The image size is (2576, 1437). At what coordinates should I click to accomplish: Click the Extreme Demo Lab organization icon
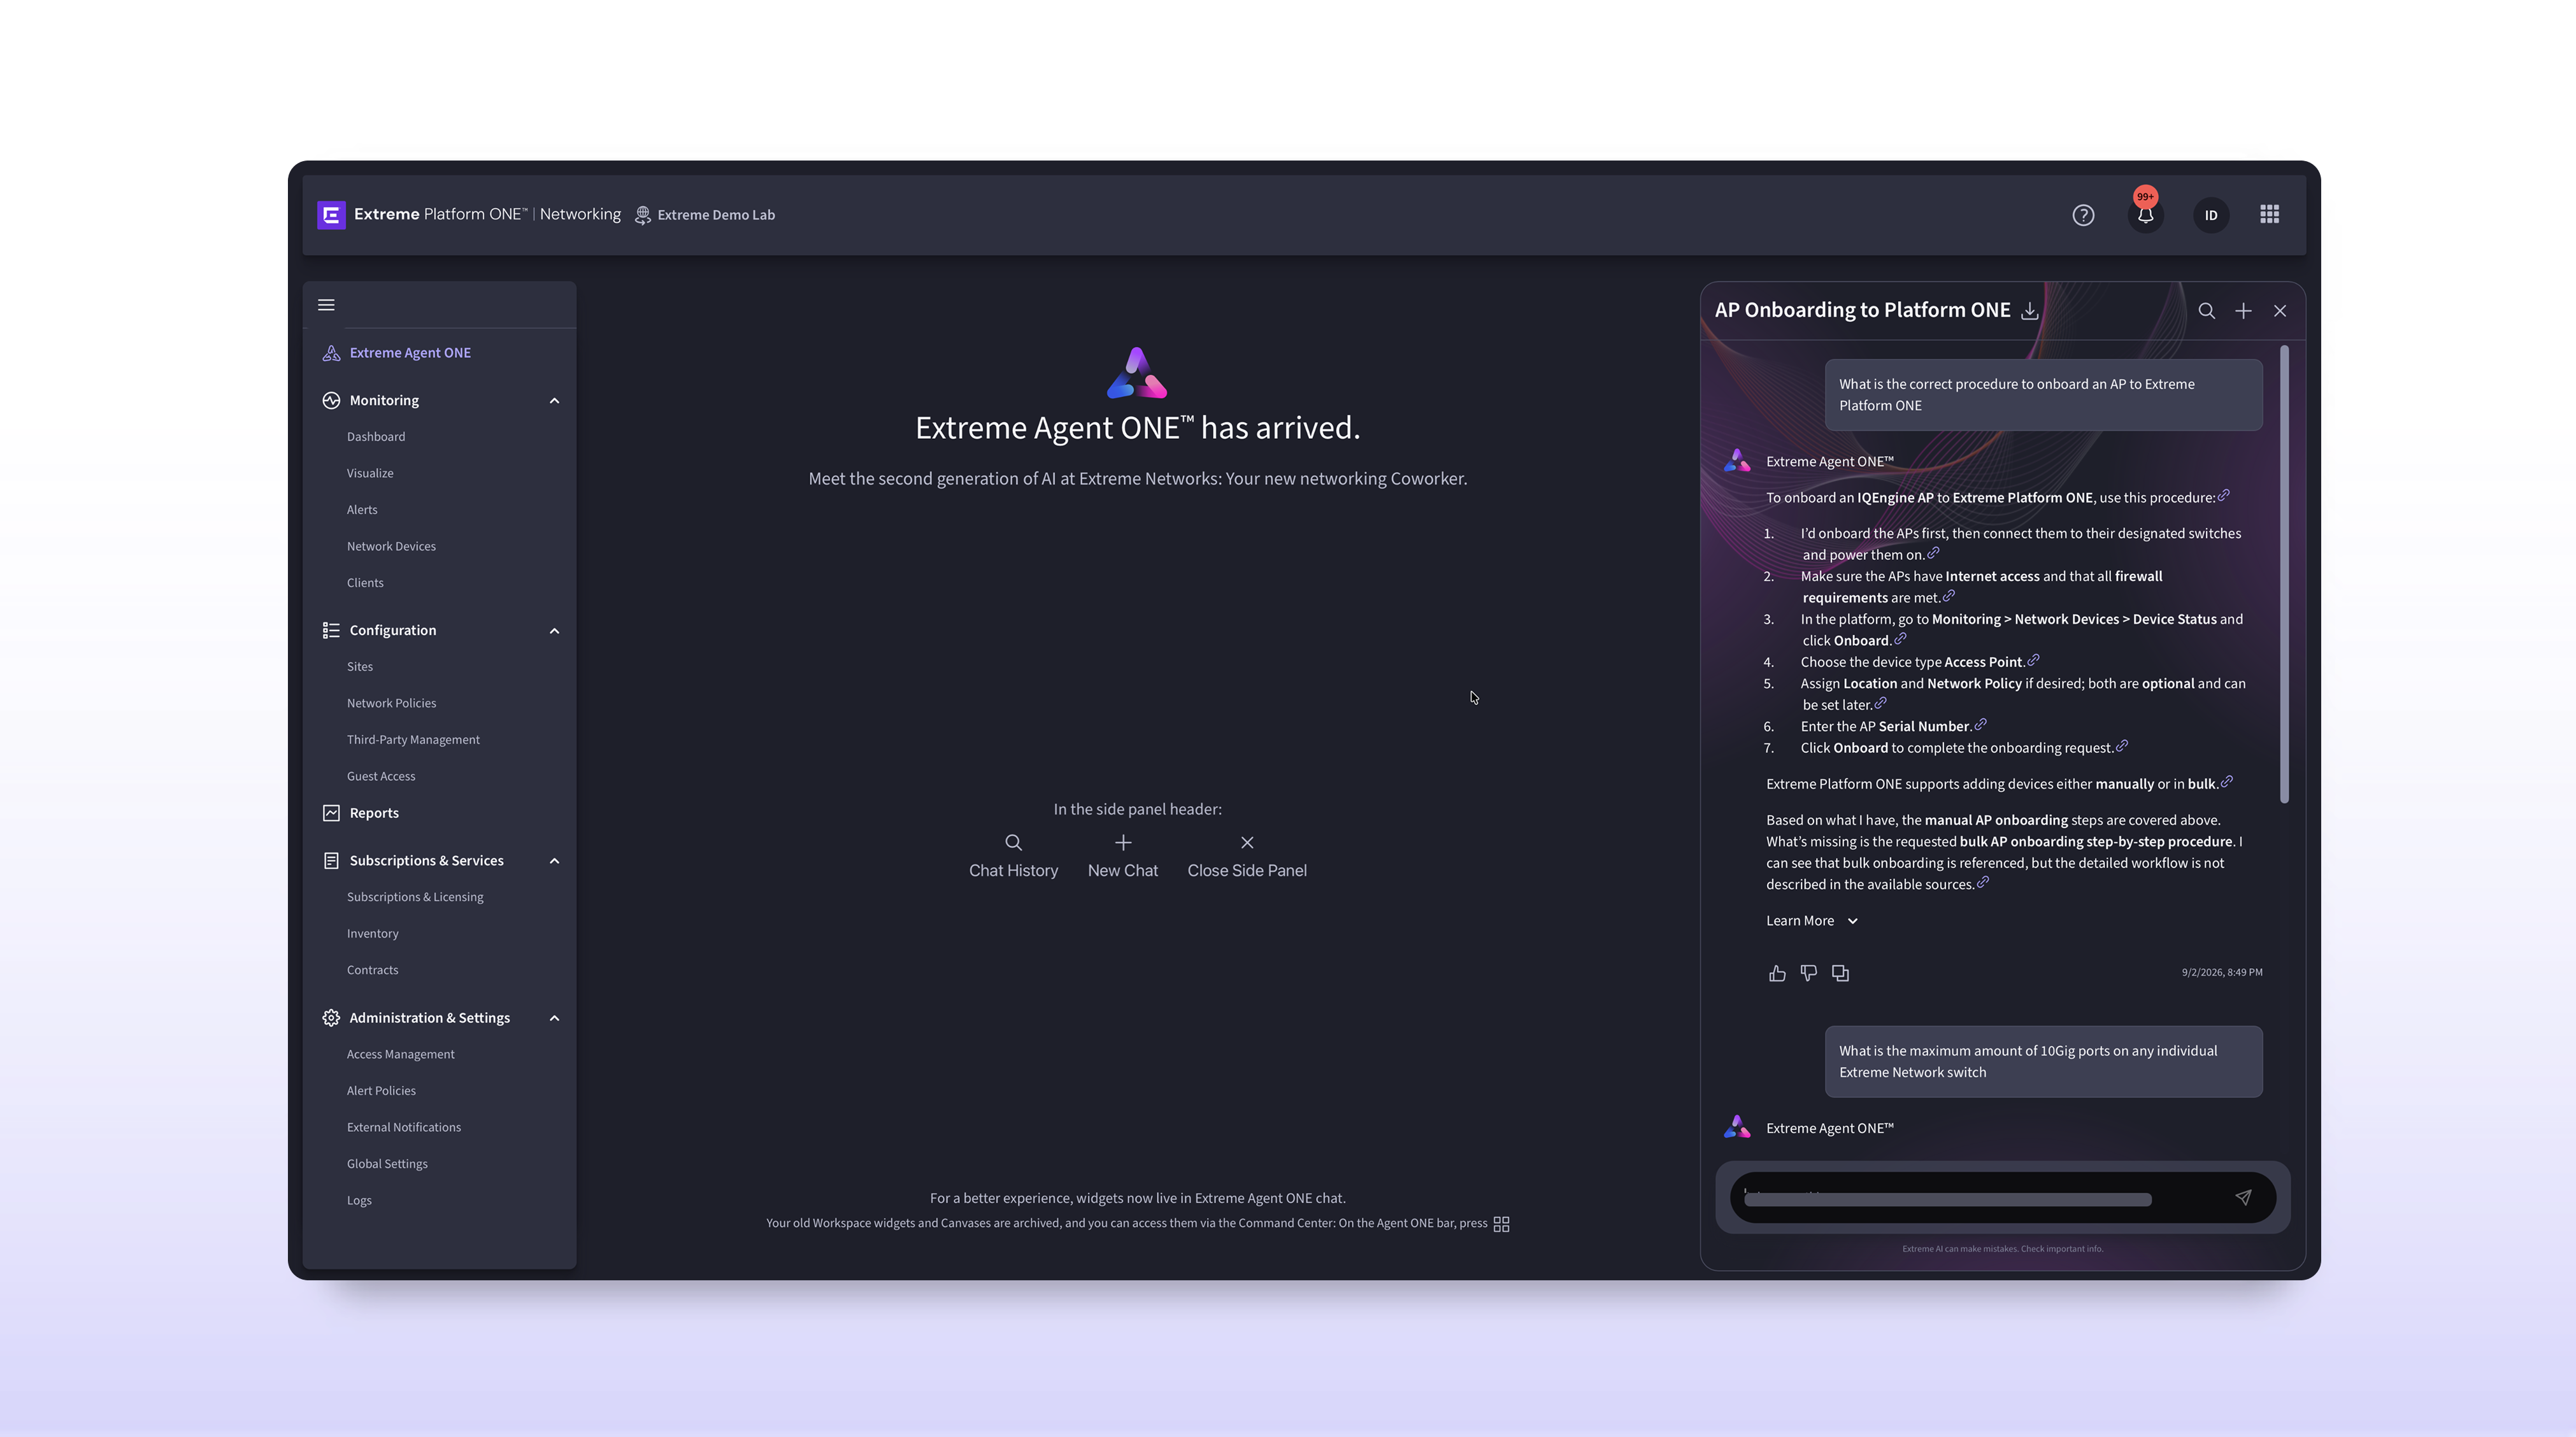pos(643,215)
